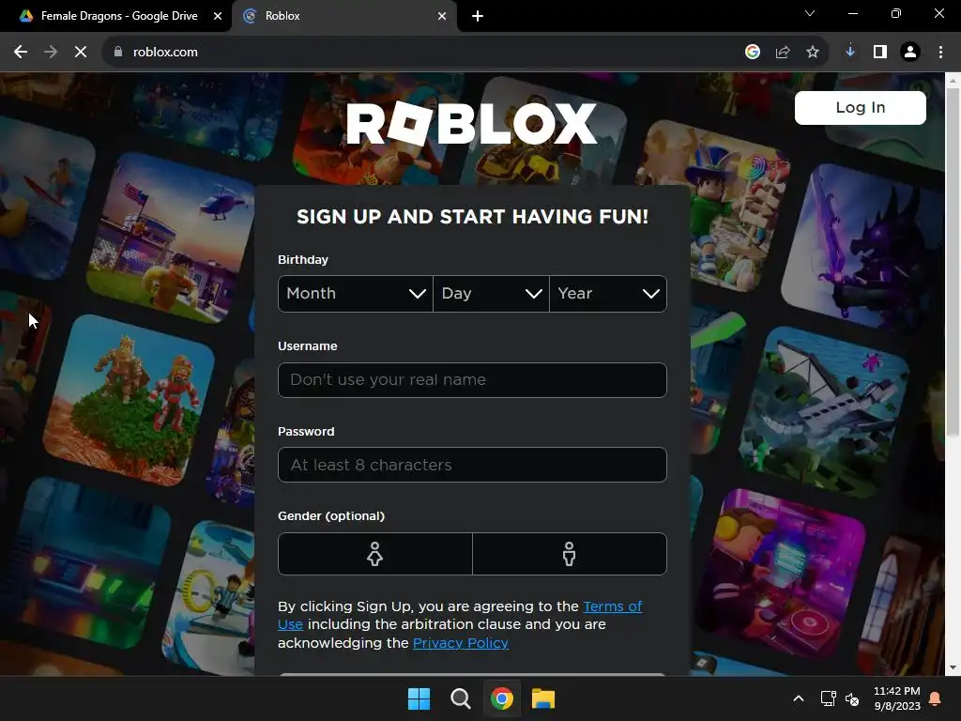
Task: Open the Windows Start menu
Action: tap(419, 698)
